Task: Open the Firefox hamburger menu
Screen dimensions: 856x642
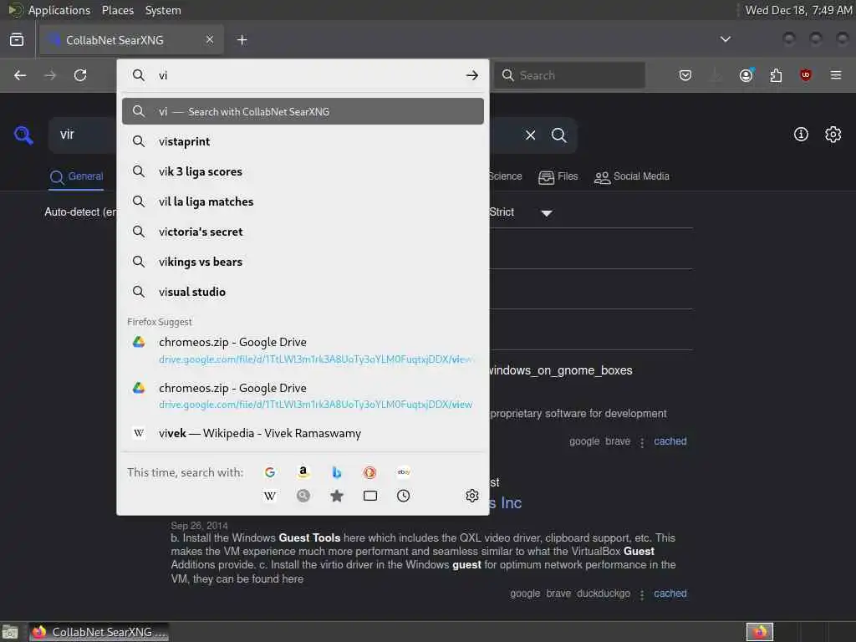Action: click(x=836, y=75)
